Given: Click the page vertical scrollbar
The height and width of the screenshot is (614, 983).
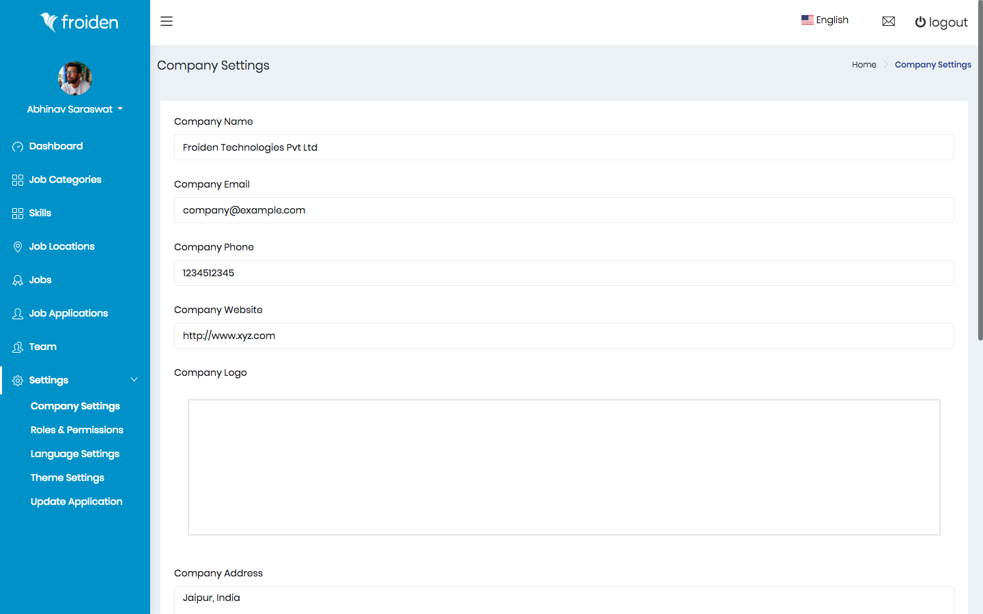Looking at the screenshot, I should pos(980,171).
